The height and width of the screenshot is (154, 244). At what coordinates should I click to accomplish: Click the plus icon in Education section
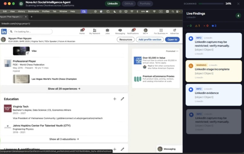tap(115, 99)
